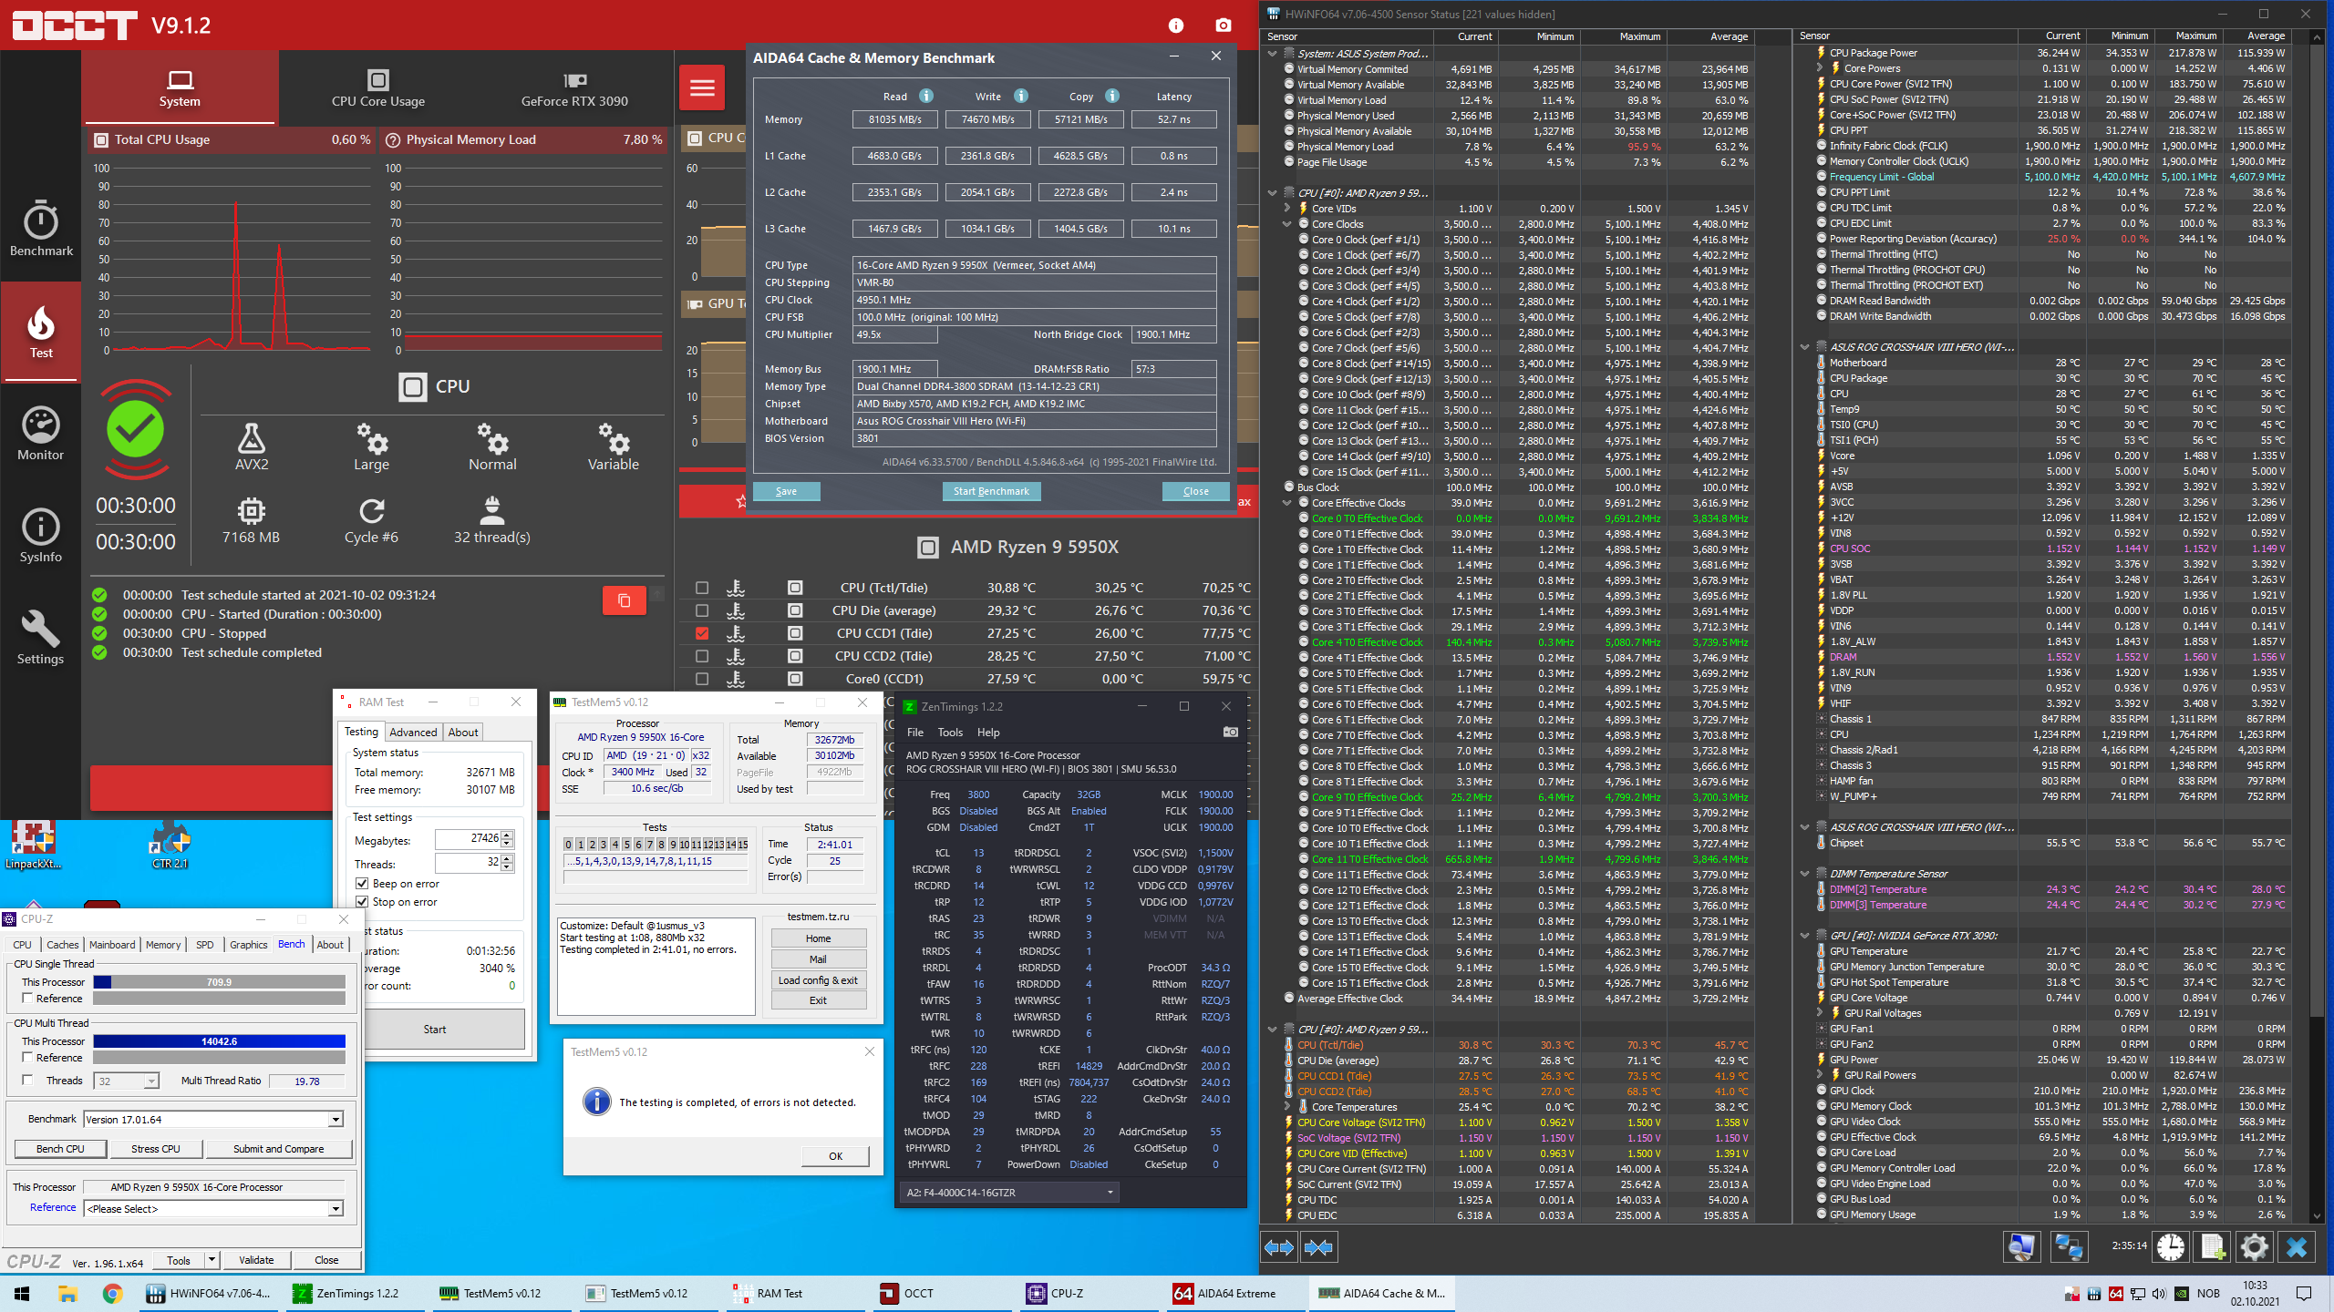
Task: Open OCCT info icon in title bar
Action: click(1176, 26)
